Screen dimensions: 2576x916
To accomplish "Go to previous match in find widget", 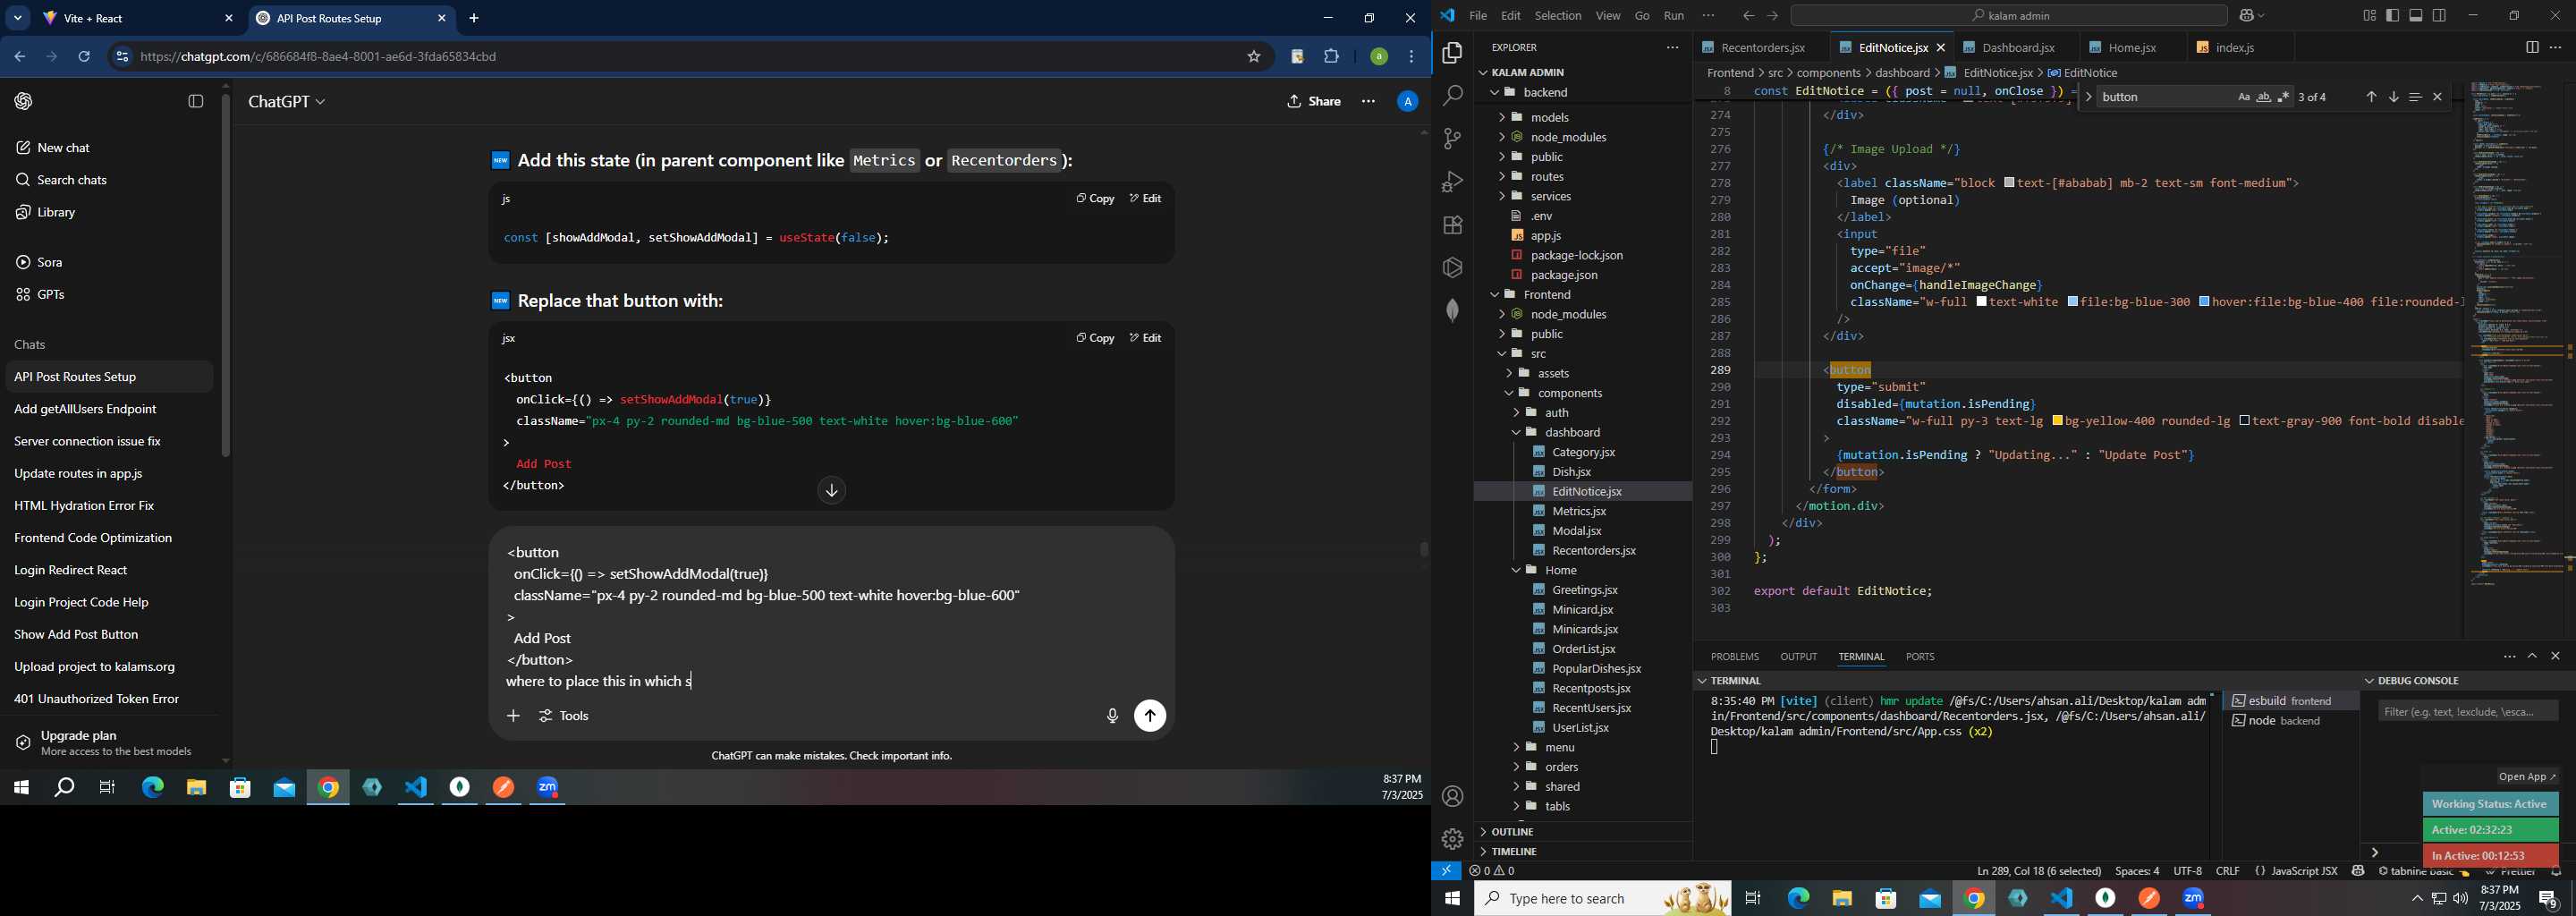I will click(x=2371, y=97).
